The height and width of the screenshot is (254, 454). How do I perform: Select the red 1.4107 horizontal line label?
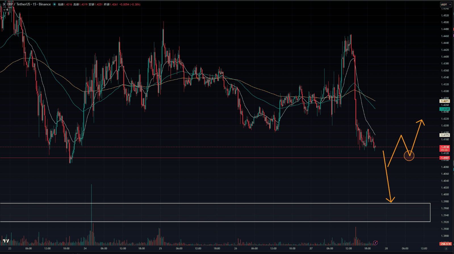pyautogui.click(x=445, y=158)
